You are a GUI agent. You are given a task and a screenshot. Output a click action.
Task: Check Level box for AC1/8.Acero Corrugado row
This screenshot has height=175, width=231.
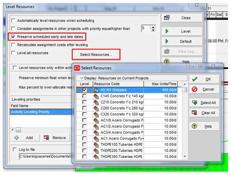(84, 120)
